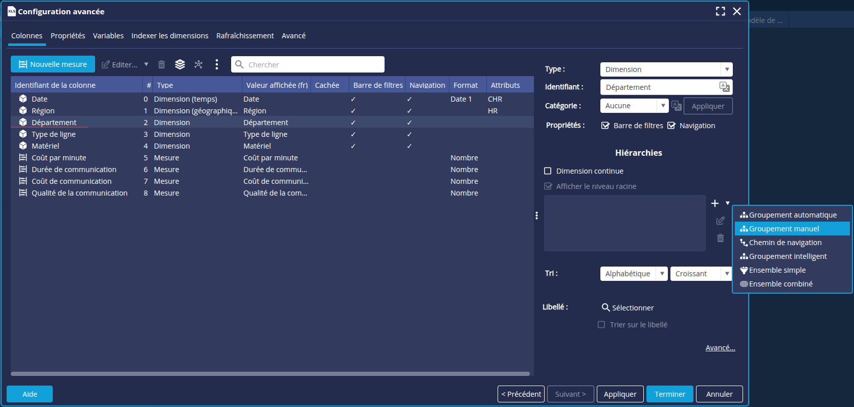Click the hierarchy edit pencil icon
Image resolution: width=854 pixels, height=407 pixels.
point(721,221)
